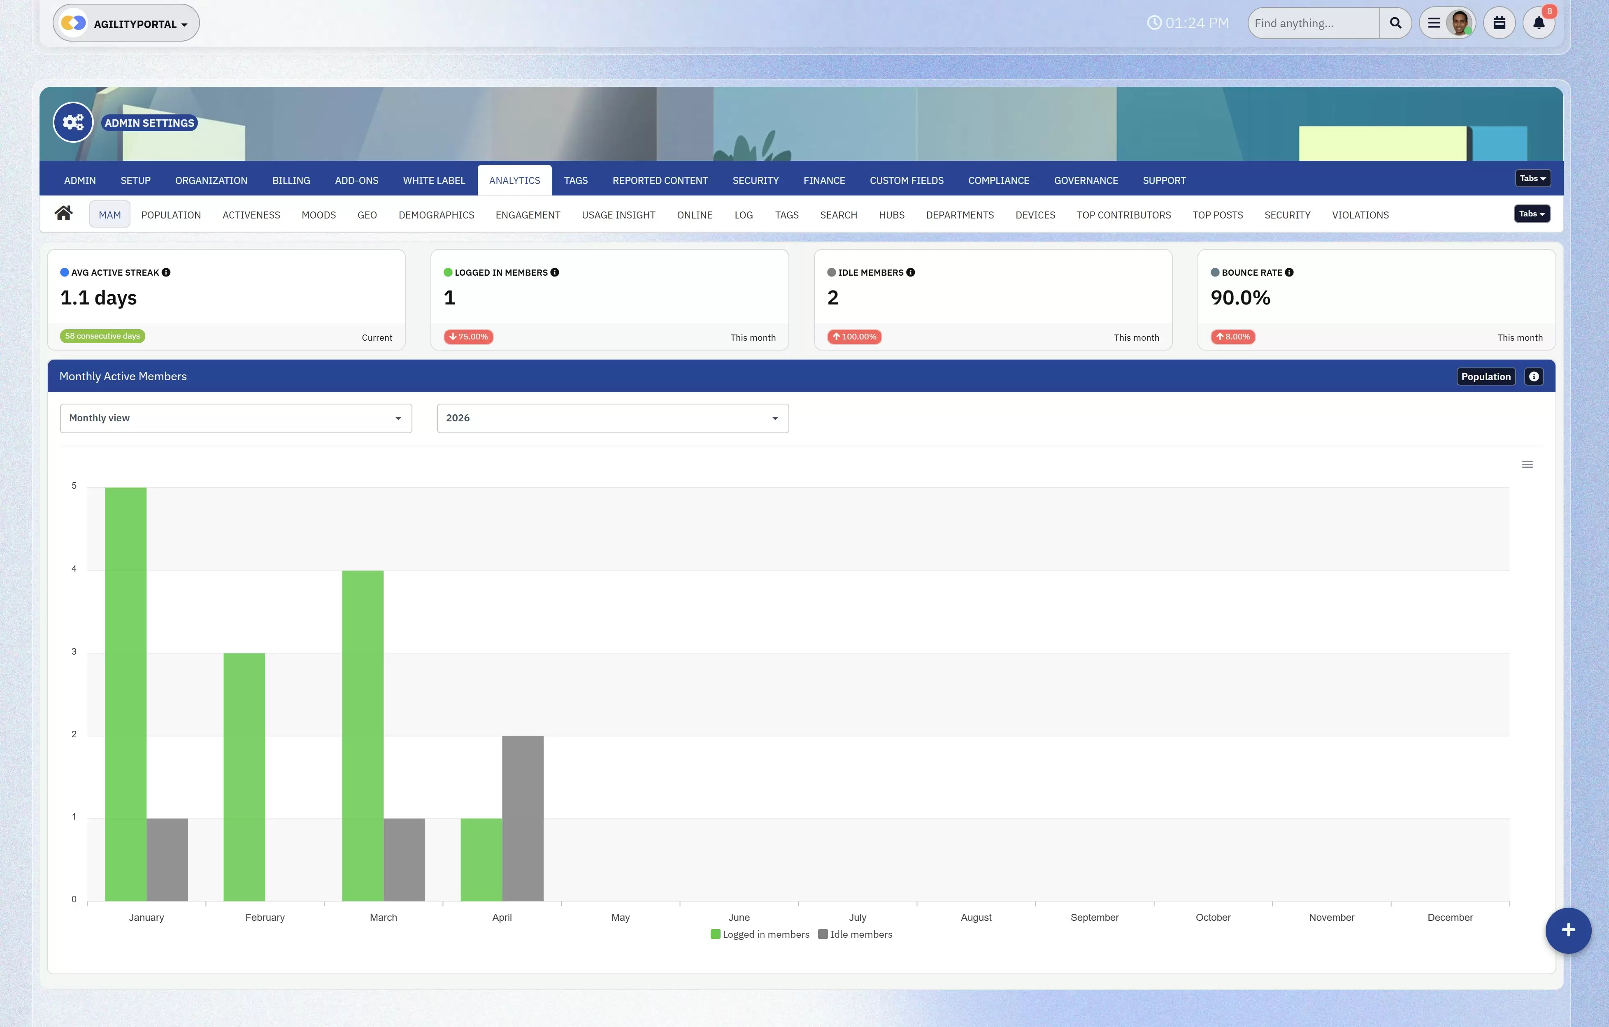Open the Compliance menu item
Screen dimensions: 1609x1027
998,180
